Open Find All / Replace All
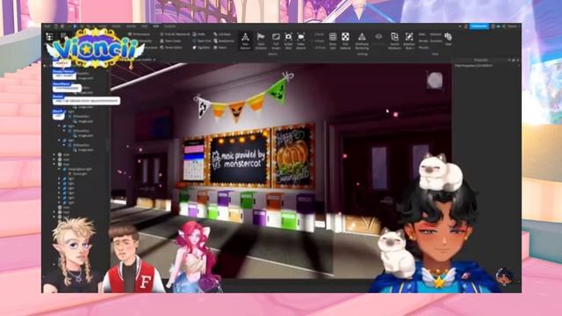Viewport: 562px width, 316px height. click(x=175, y=34)
